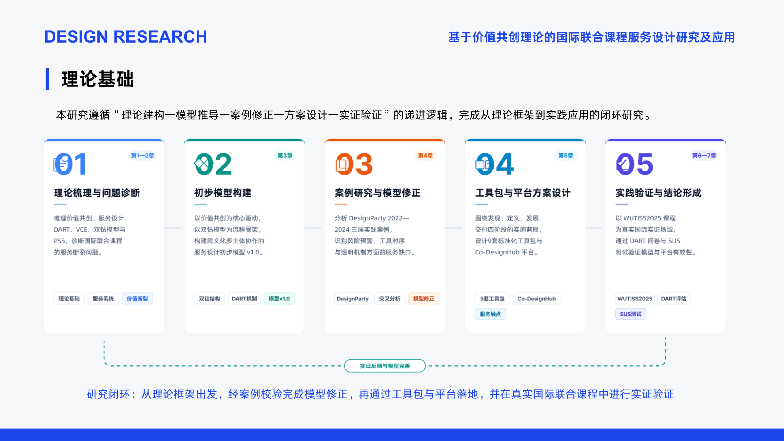The height and width of the screenshot is (441, 784).
Task: Select the 第4章 chapter badge
Action: pyautogui.click(x=425, y=156)
